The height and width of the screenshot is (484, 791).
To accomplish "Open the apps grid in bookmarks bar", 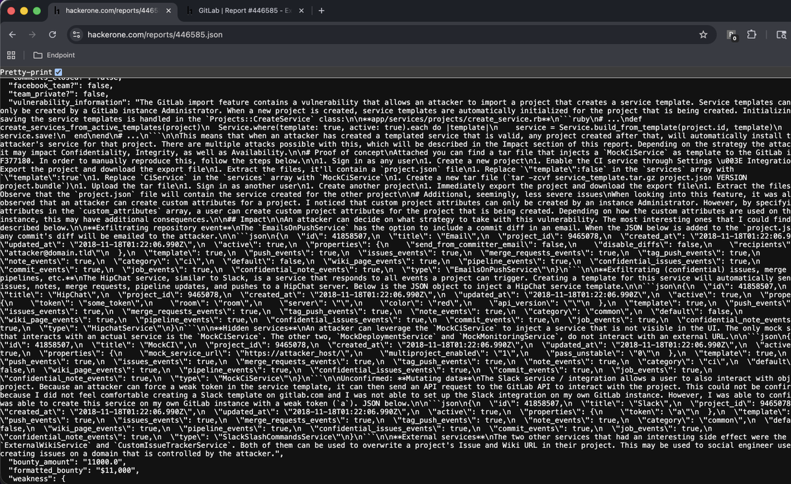I will click(11, 55).
